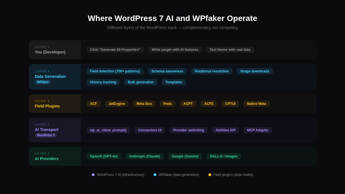This screenshot has height=194, width=345.
Task: Click the ACPT tag
Action: tap(188, 104)
